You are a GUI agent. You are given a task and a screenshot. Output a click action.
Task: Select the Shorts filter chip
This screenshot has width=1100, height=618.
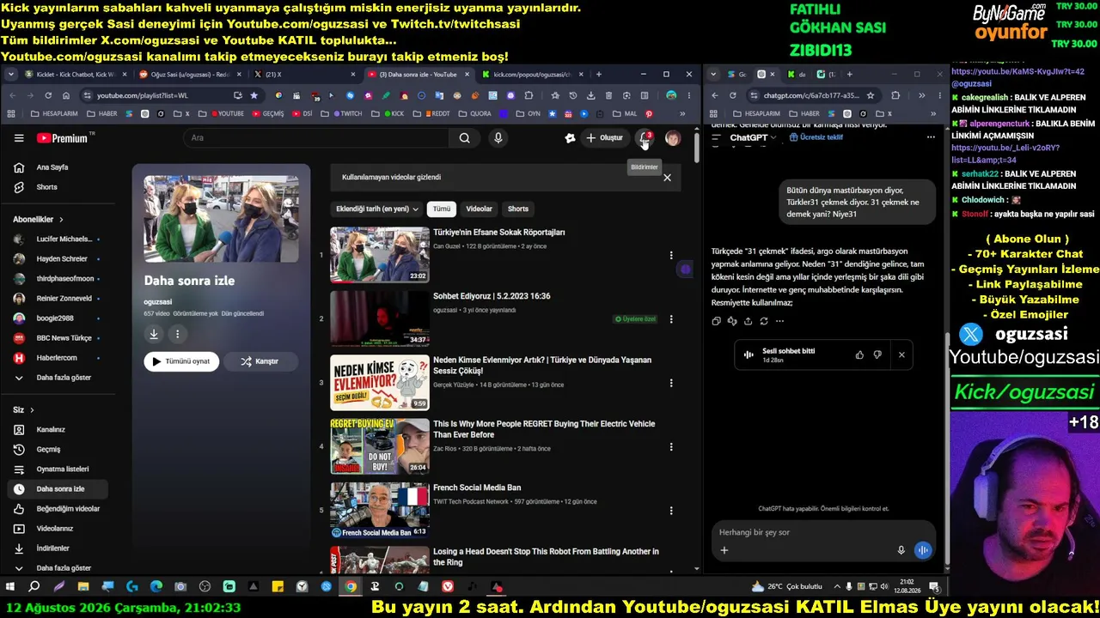518,209
